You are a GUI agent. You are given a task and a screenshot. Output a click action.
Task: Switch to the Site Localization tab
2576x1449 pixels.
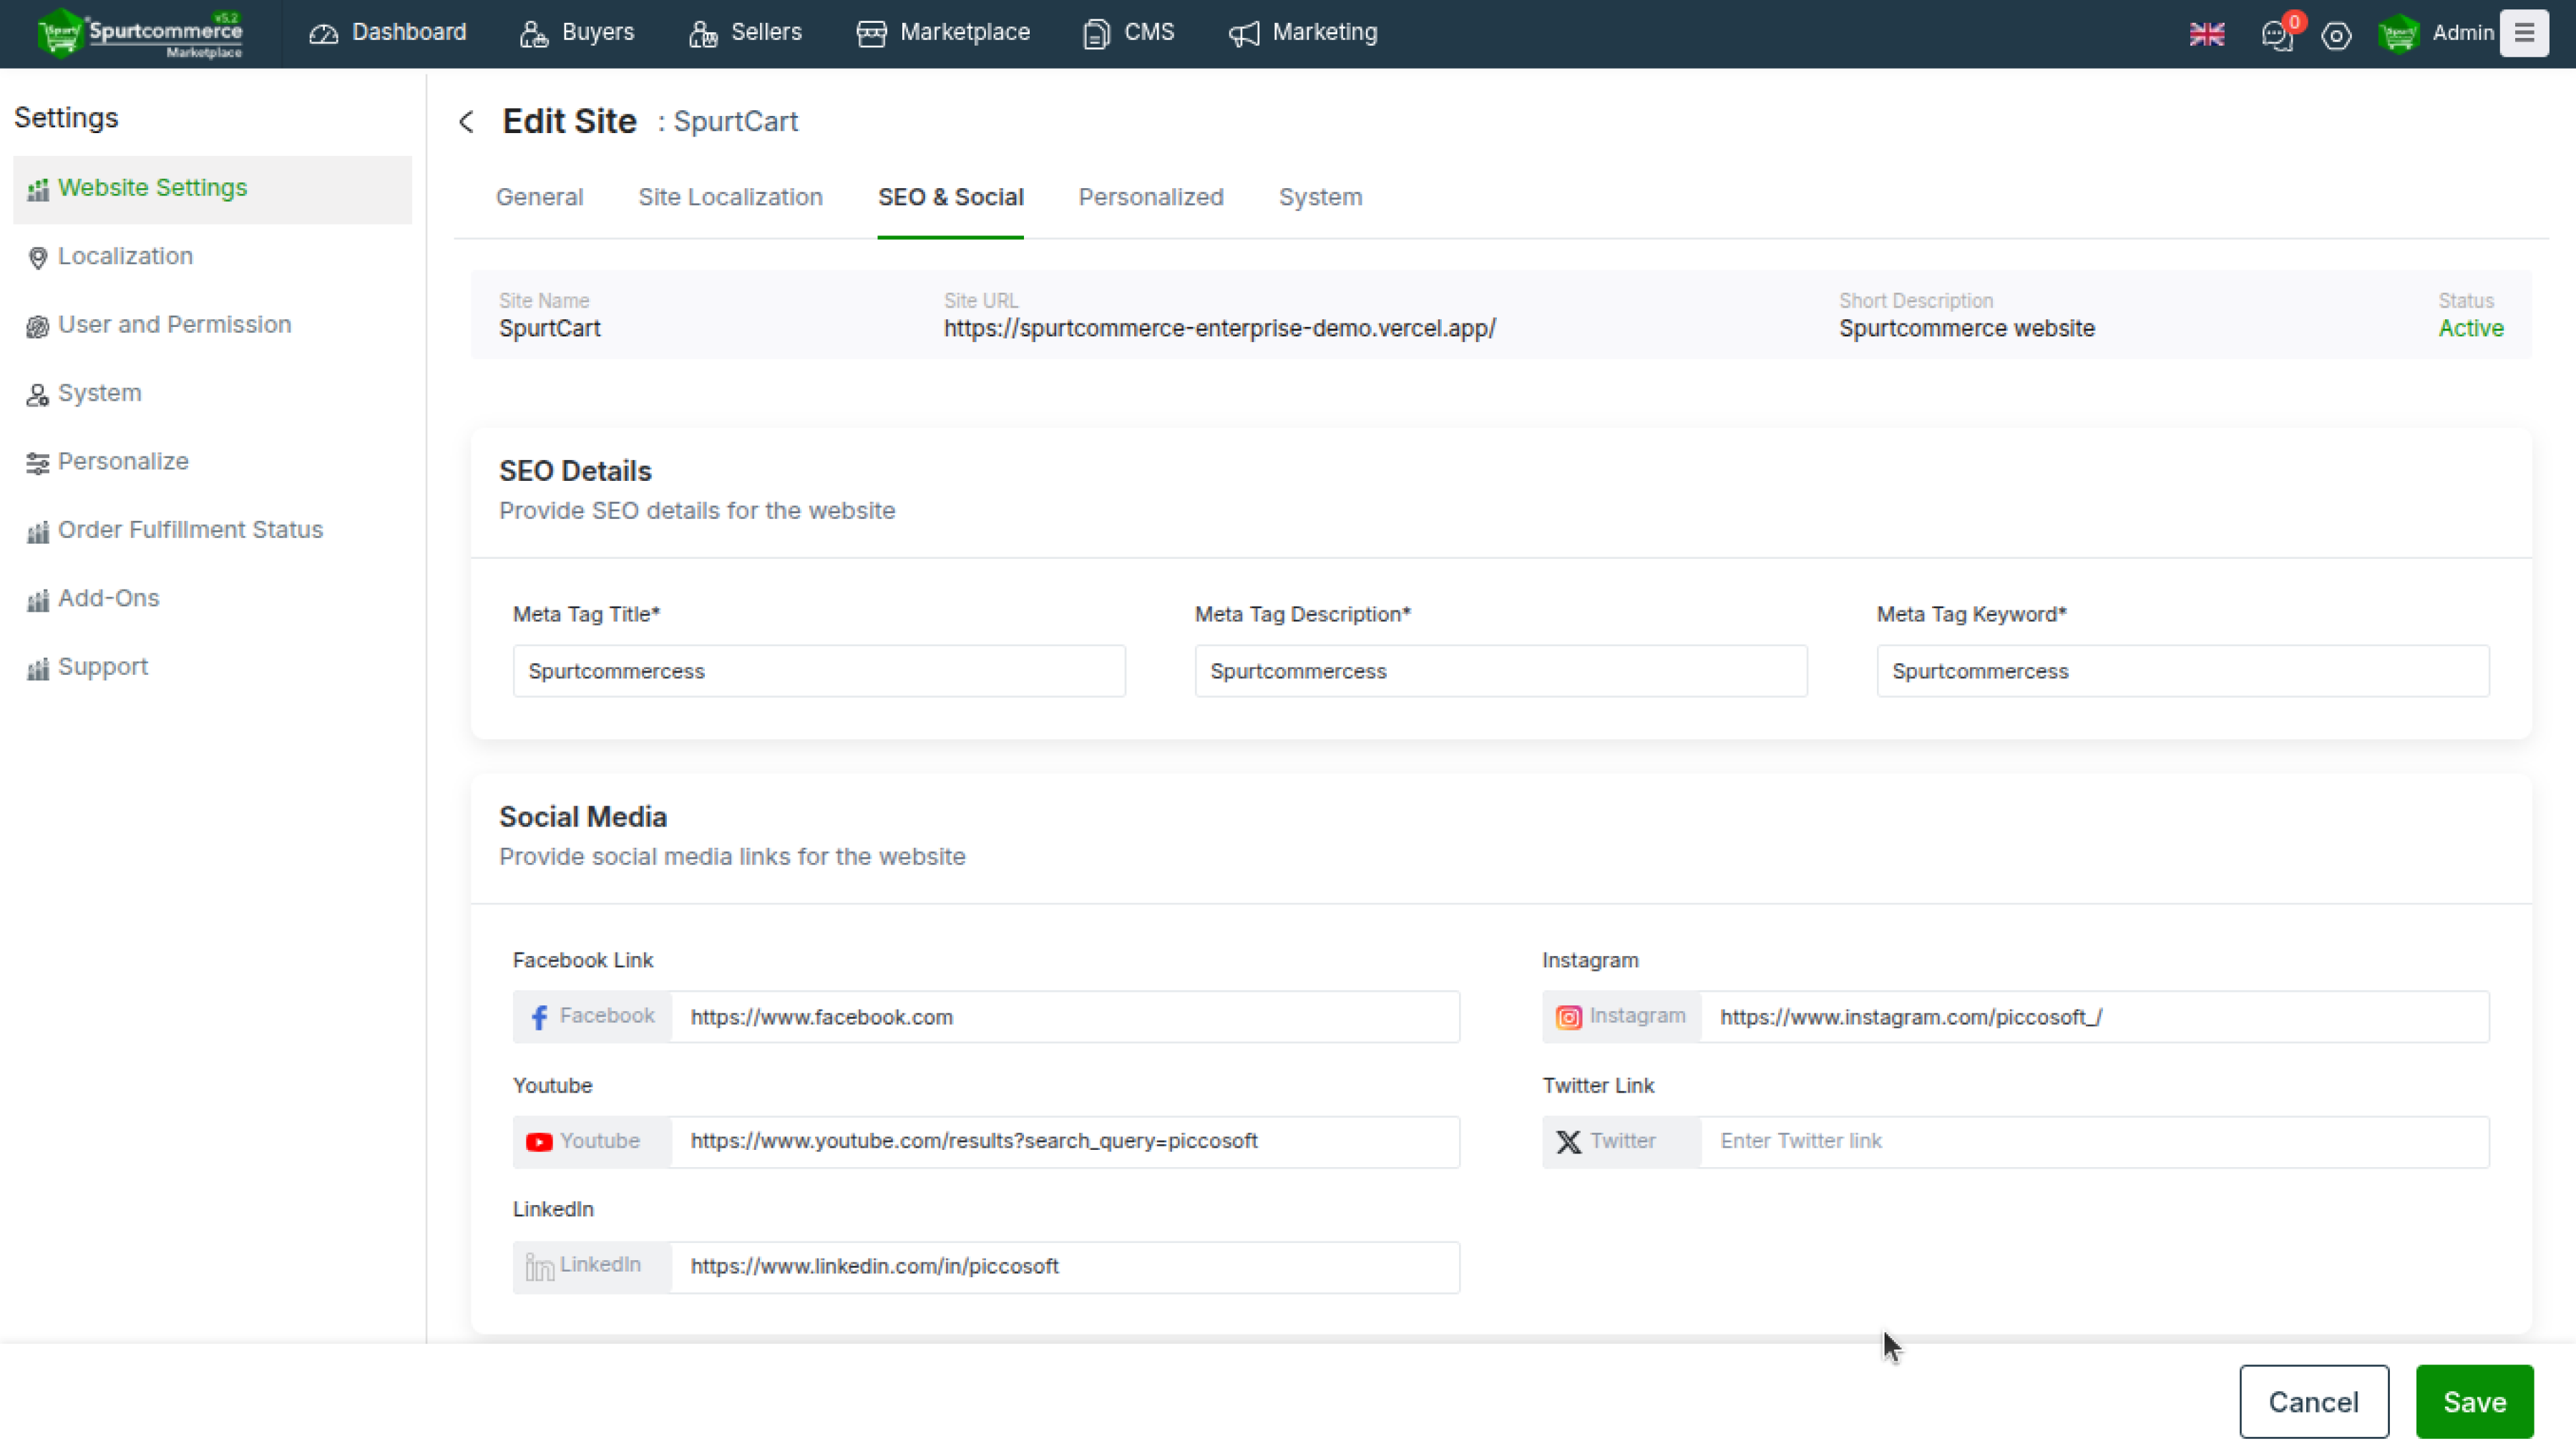(730, 197)
